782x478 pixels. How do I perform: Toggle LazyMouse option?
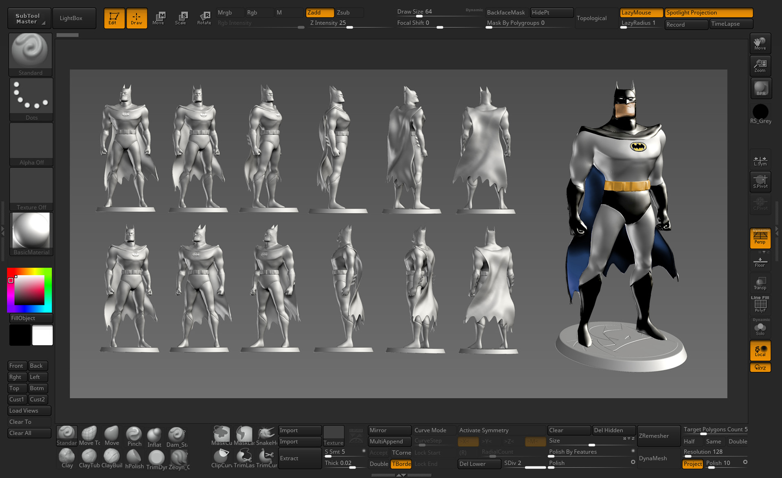[641, 13]
